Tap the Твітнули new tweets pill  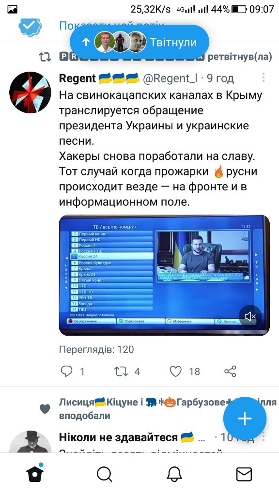pyautogui.click(x=139, y=42)
